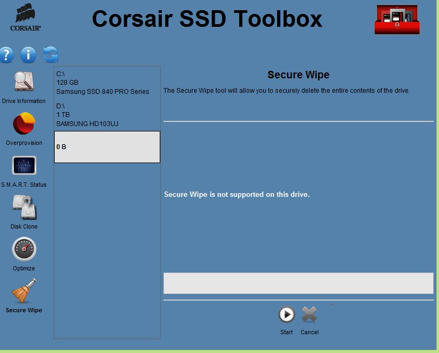Open the help question mark icon

[7, 55]
